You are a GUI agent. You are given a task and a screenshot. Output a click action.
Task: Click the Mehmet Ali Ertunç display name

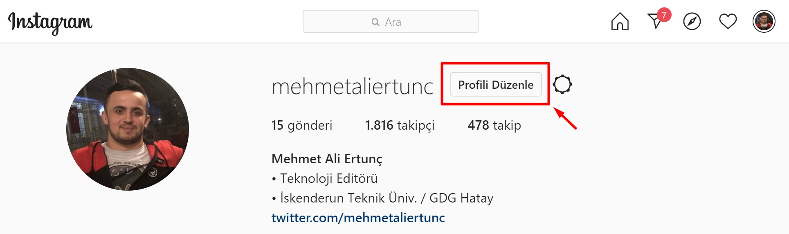pyautogui.click(x=327, y=159)
